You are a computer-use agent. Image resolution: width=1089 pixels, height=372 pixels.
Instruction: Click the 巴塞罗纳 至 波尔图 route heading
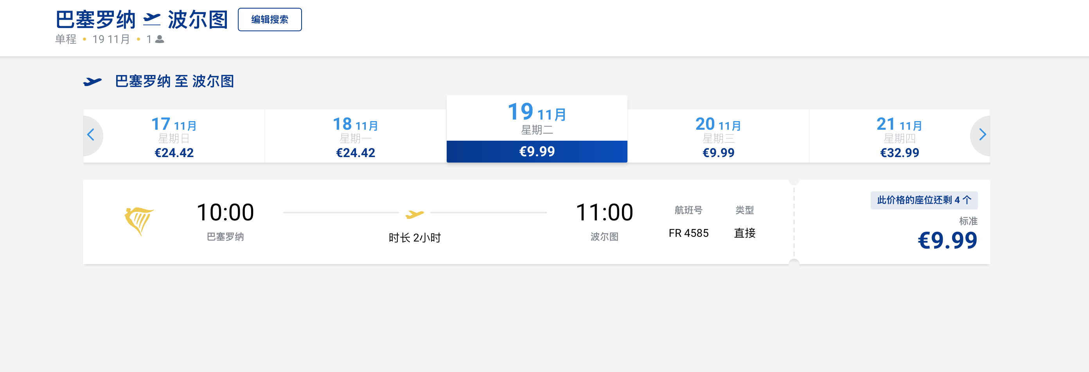tap(174, 81)
